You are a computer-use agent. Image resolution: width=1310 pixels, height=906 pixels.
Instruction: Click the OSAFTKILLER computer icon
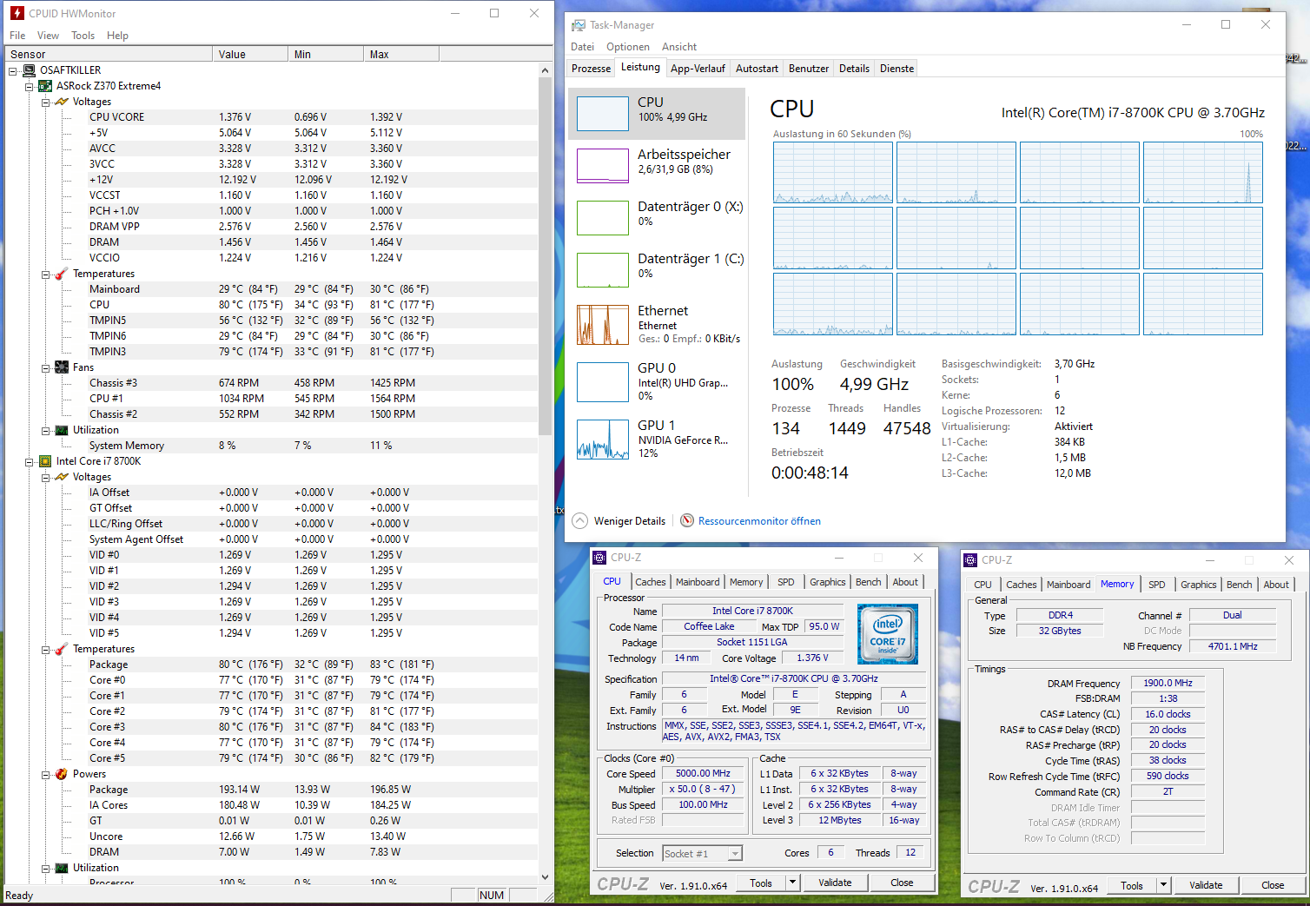click(x=29, y=70)
